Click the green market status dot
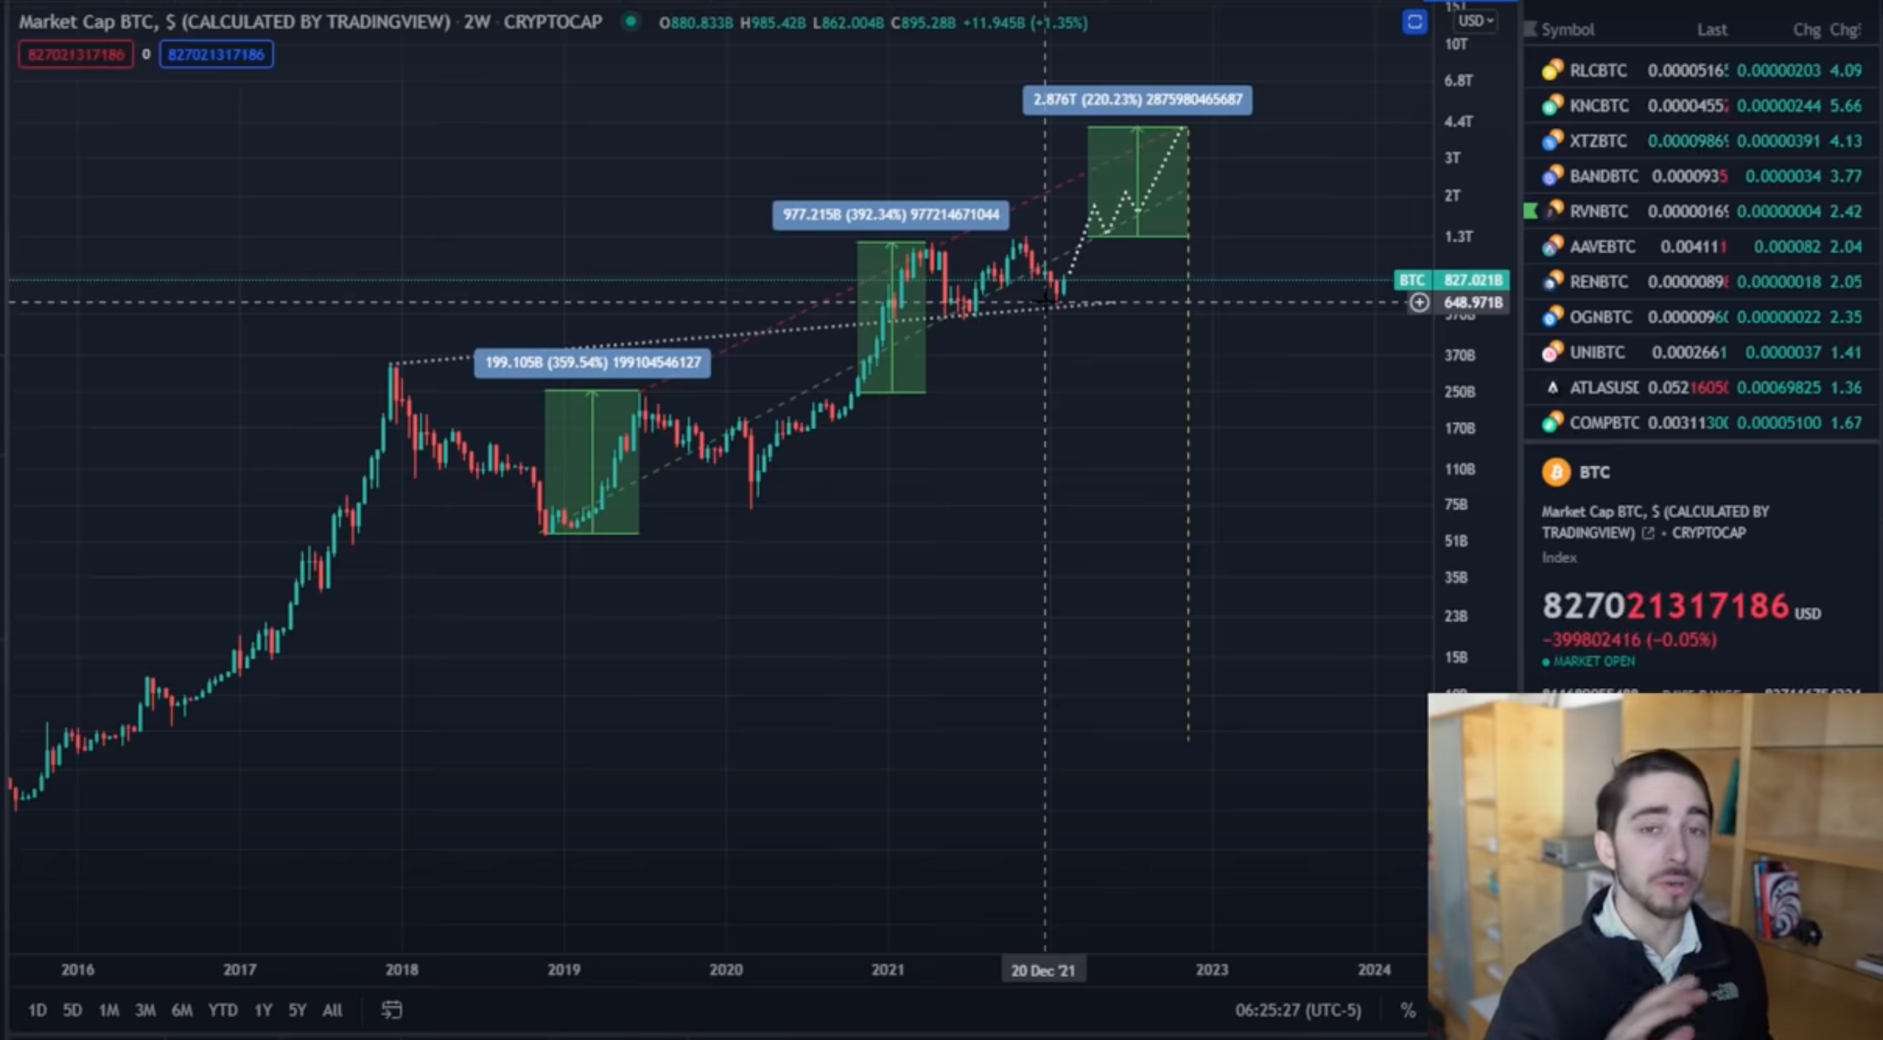 pyautogui.click(x=630, y=22)
